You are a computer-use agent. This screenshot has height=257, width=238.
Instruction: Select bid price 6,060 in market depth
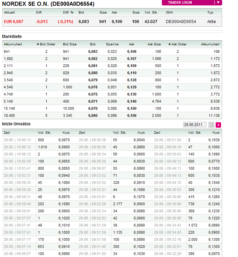pos(93,115)
